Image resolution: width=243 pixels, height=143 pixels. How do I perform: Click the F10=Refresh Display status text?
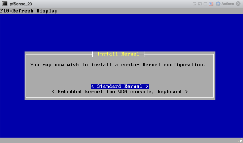pos(29,11)
